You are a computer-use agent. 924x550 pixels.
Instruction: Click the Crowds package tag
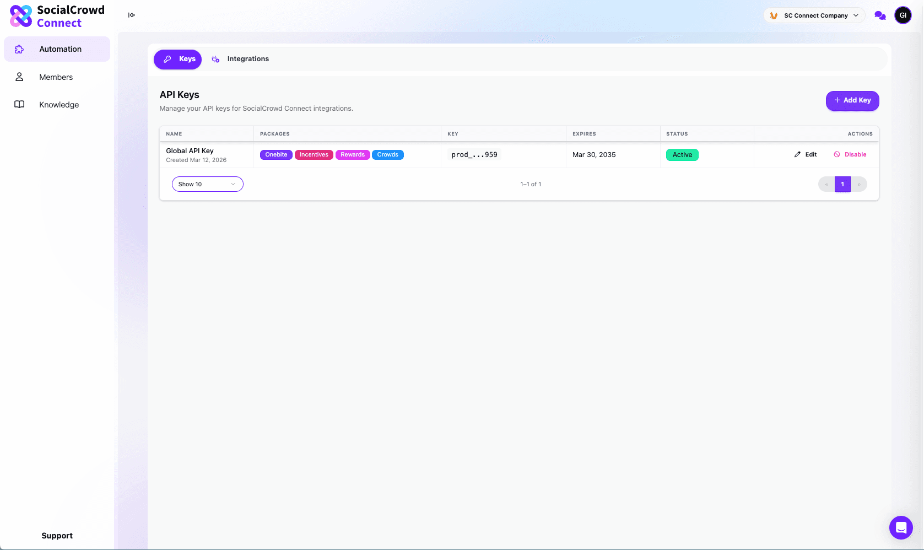tap(388, 155)
